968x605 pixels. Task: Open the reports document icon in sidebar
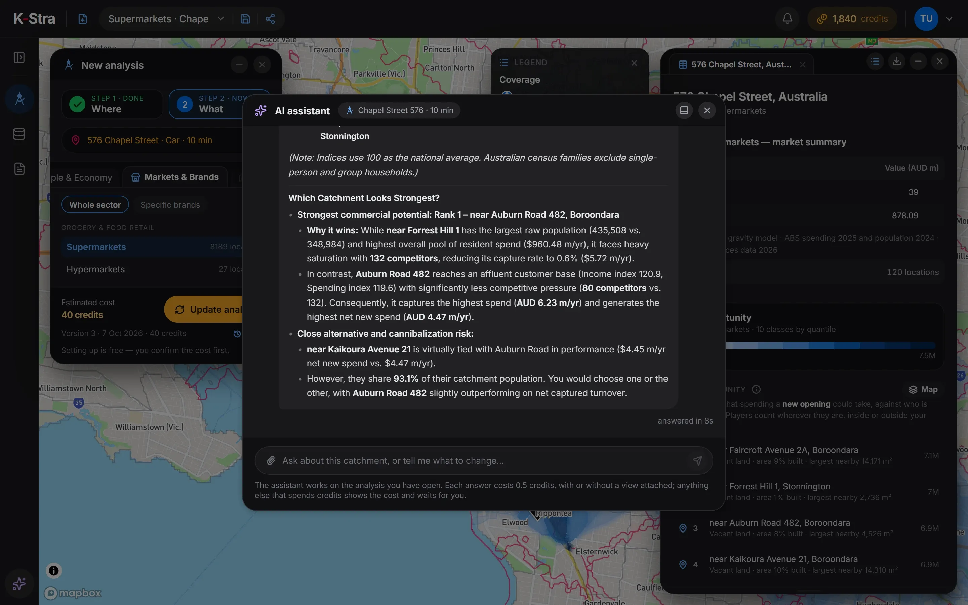(x=19, y=168)
